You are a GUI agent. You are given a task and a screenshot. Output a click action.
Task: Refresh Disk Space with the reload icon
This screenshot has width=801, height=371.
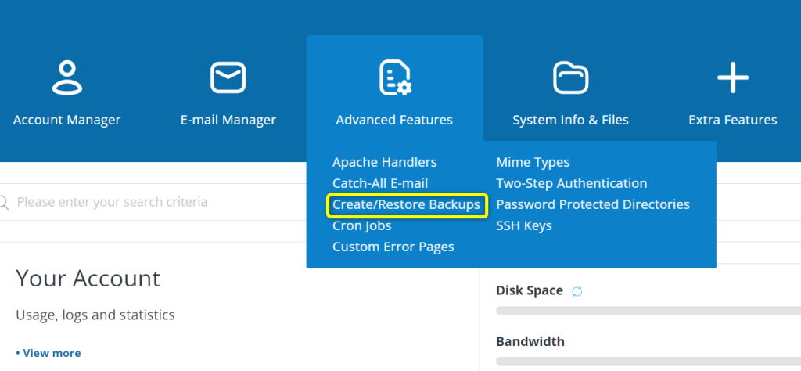pos(577,291)
